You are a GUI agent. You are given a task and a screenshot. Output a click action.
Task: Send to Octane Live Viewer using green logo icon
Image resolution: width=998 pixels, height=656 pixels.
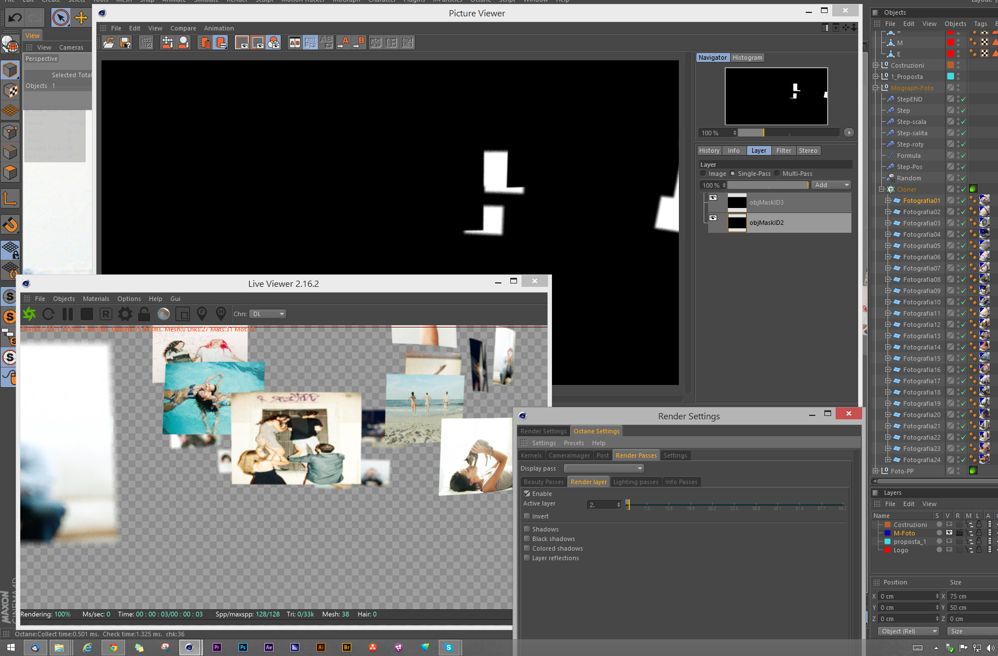coord(29,314)
